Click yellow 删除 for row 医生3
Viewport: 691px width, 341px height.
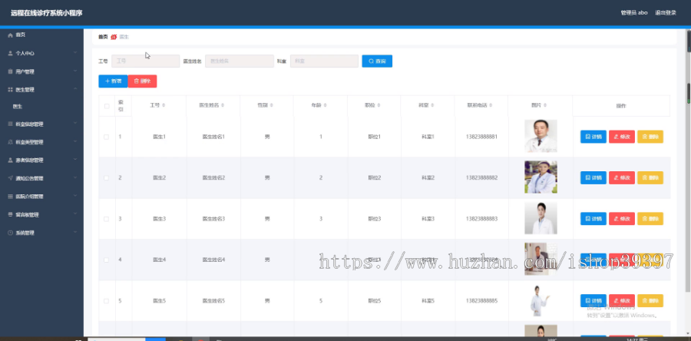pos(650,219)
